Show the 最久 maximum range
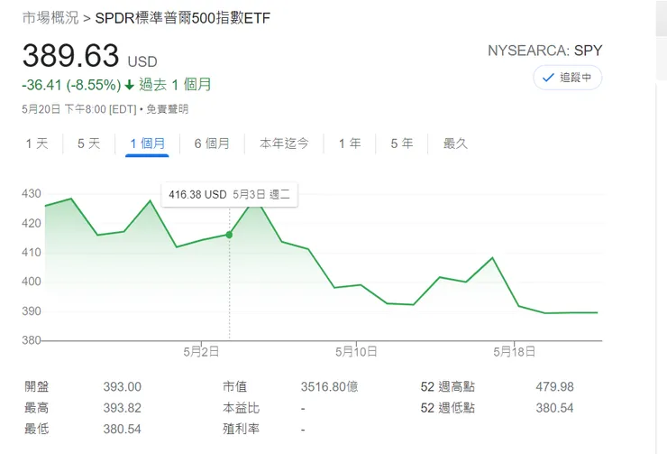 click(455, 144)
